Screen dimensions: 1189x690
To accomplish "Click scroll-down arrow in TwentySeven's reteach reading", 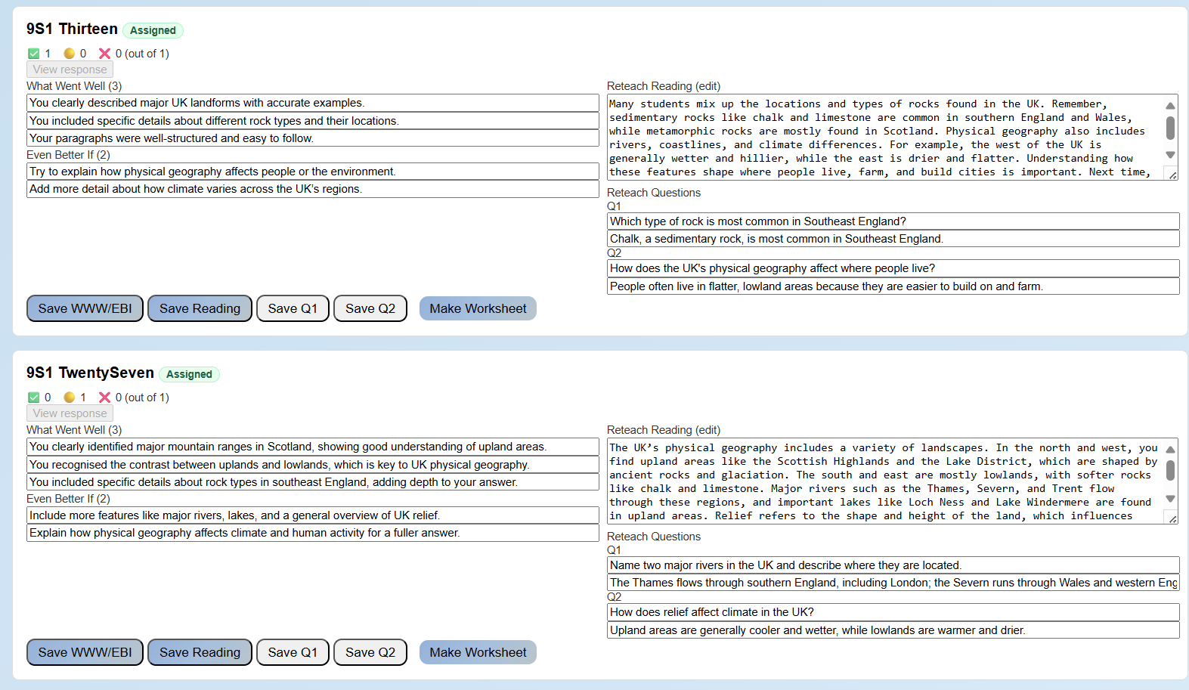I will coord(1170,499).
